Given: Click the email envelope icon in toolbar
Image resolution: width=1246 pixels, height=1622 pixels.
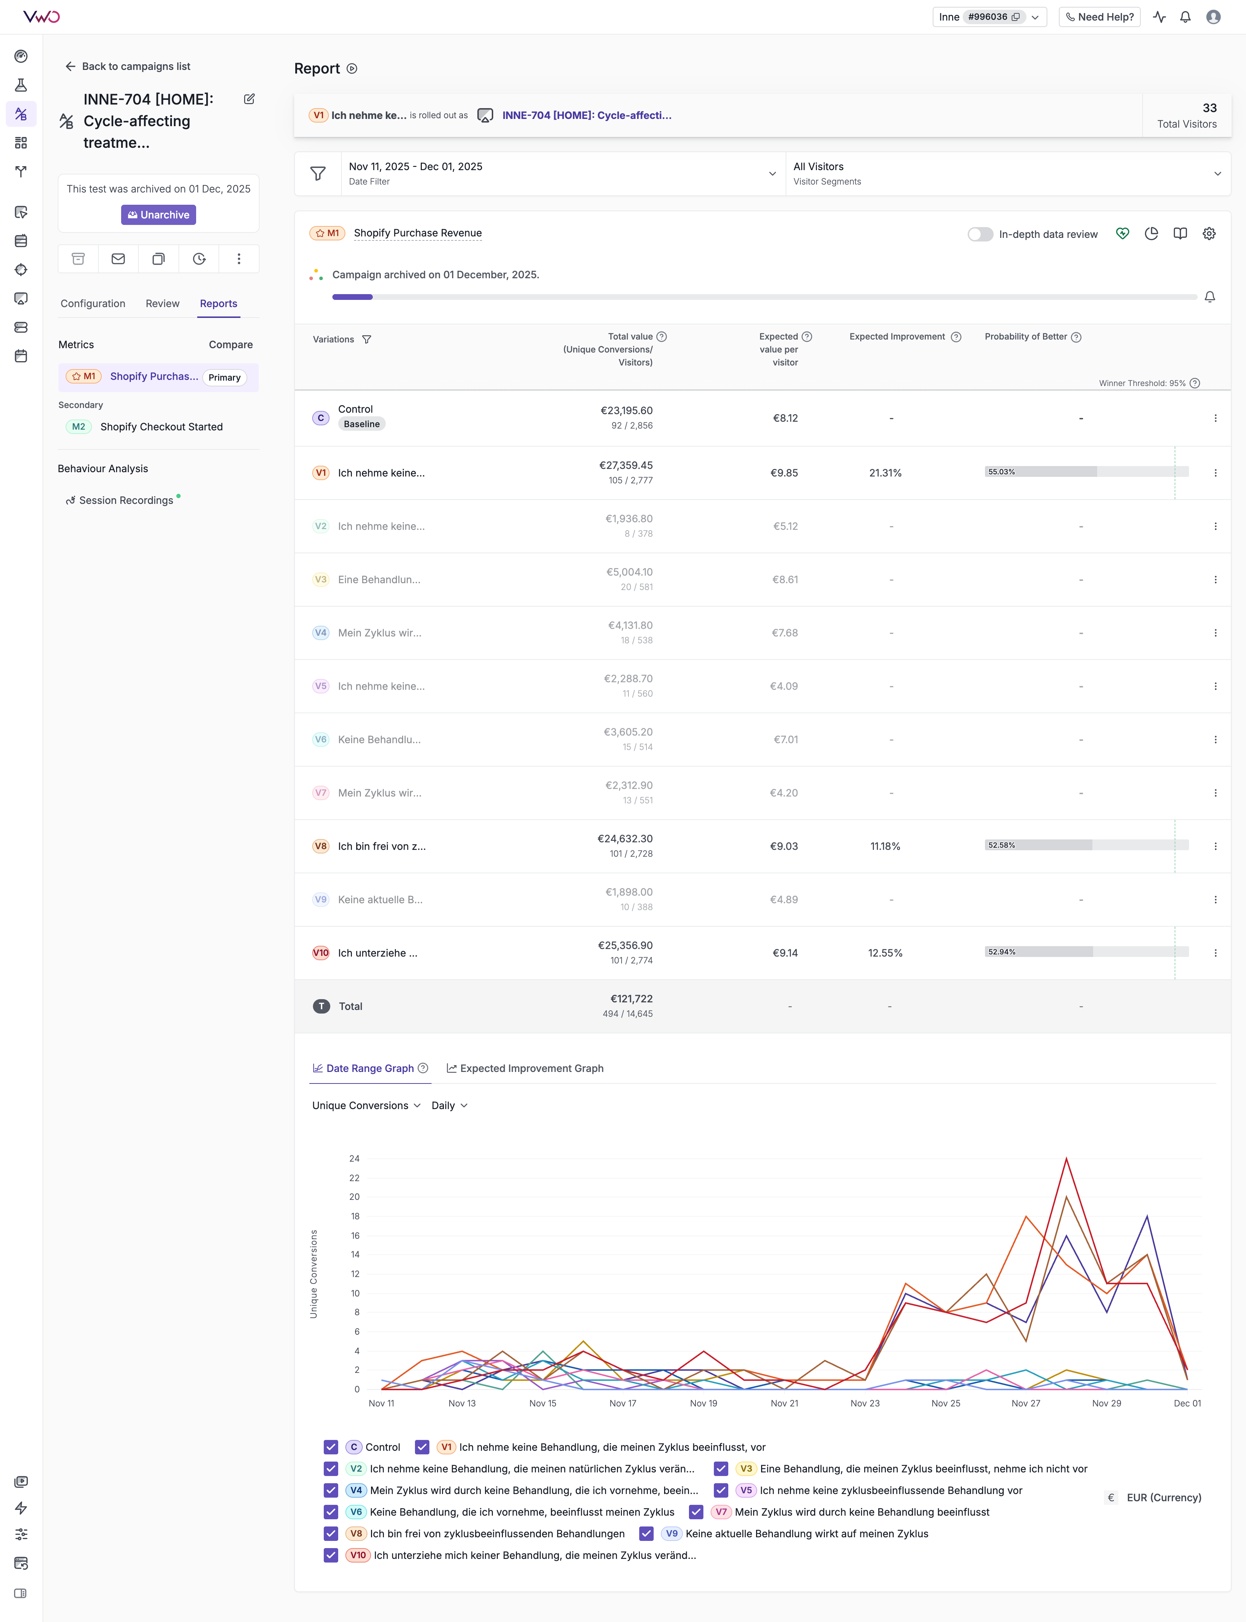Looking at the screenshot, I should (x=118, y=259).
